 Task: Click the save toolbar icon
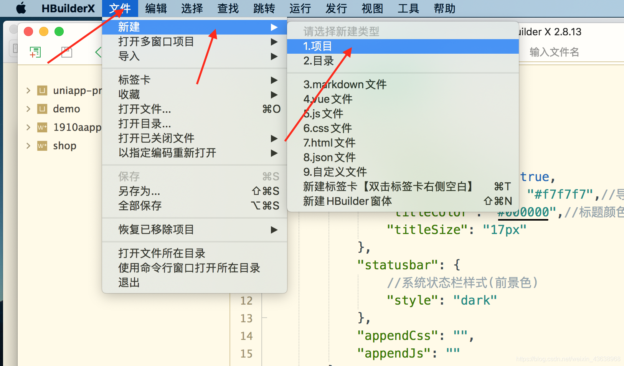coord(67,52)
